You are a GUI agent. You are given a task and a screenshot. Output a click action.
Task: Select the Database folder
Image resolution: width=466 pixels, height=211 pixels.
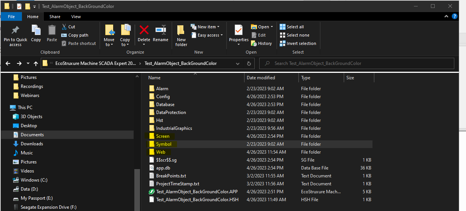[x=165, y=105]
